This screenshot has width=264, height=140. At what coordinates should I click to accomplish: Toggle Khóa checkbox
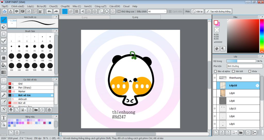point(250,71)
